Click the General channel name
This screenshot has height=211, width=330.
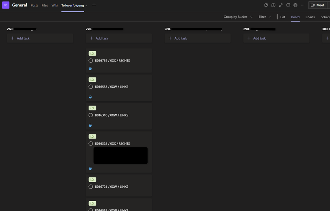(20, 5)
